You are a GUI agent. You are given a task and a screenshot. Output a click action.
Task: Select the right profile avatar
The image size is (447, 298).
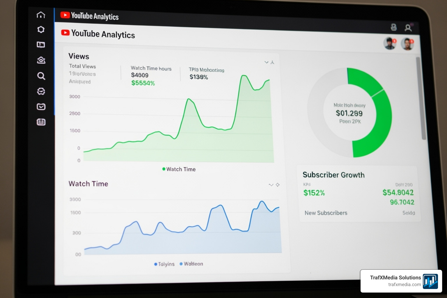[x=407, y=44]
